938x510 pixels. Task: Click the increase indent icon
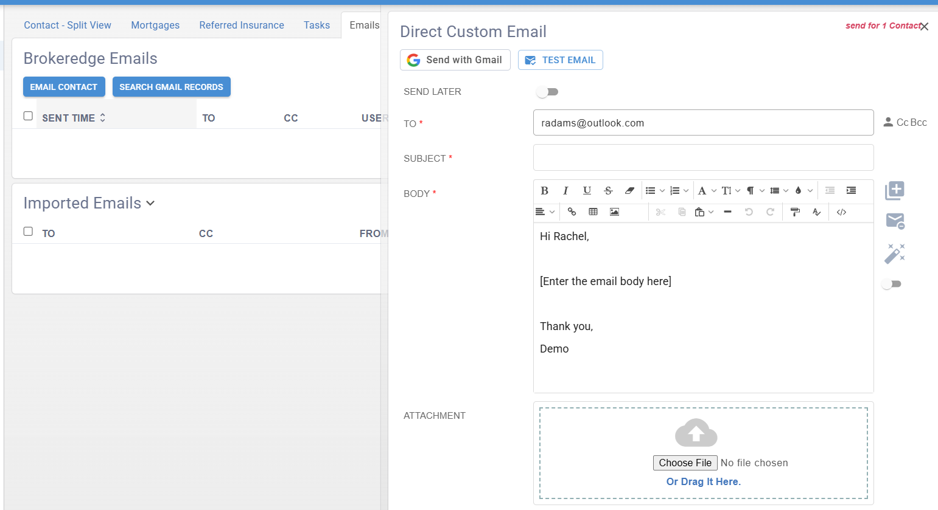click(x=851, y=190)
